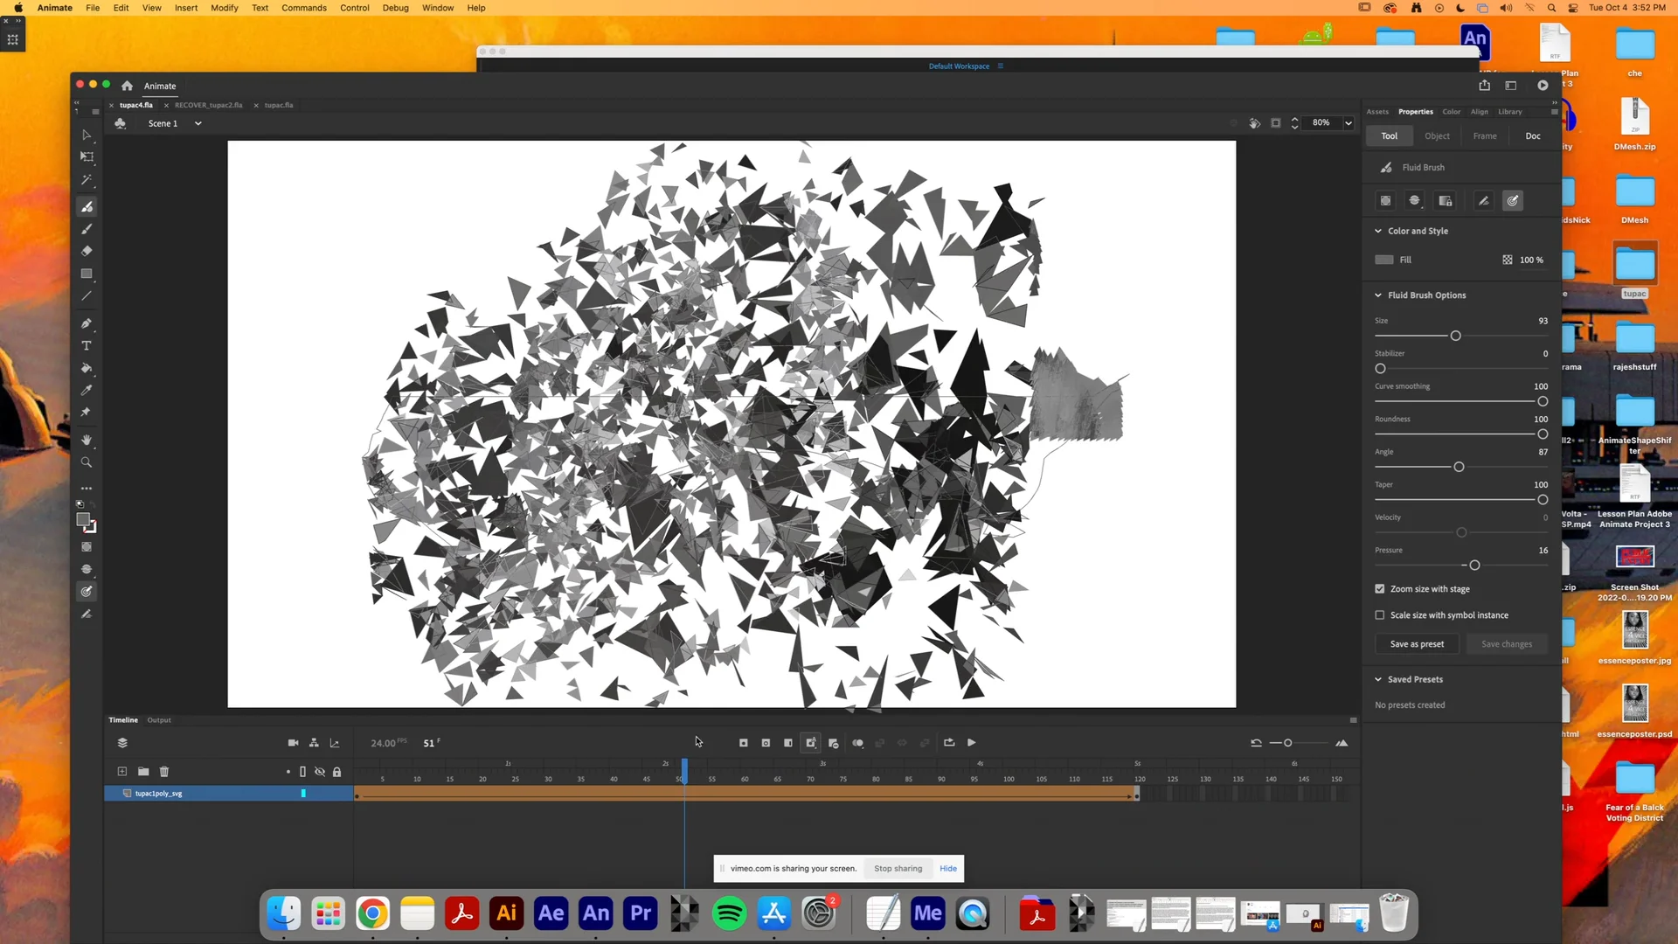Click the Insert Keyframe icon in the timeline
This screenshot has height=944, width=1678.
point(743,742)
